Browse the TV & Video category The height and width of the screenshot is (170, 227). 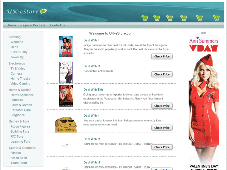pyautogui.click(x=18, y=68)
